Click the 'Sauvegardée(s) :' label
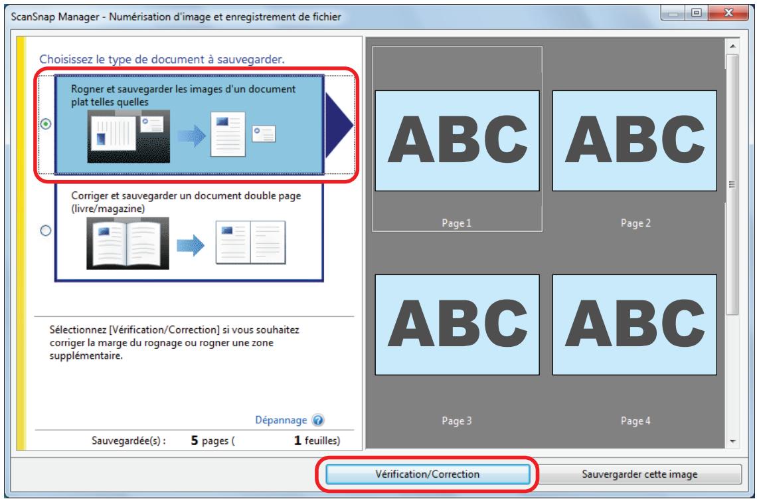Screen dimensions: 757x499 click(128, 441)
